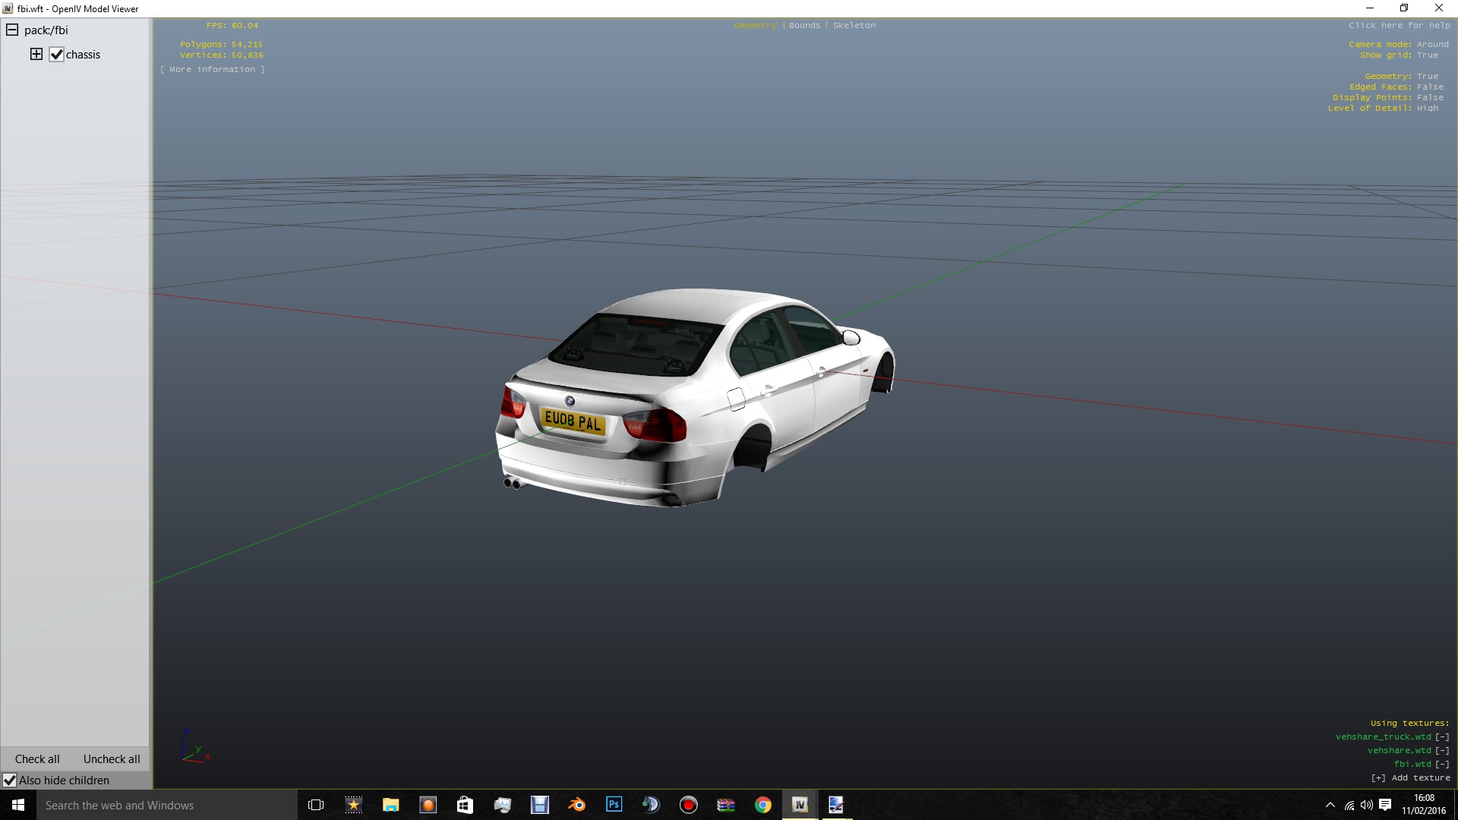Launch Photoshop from the taskbar

tap(614, 805)
